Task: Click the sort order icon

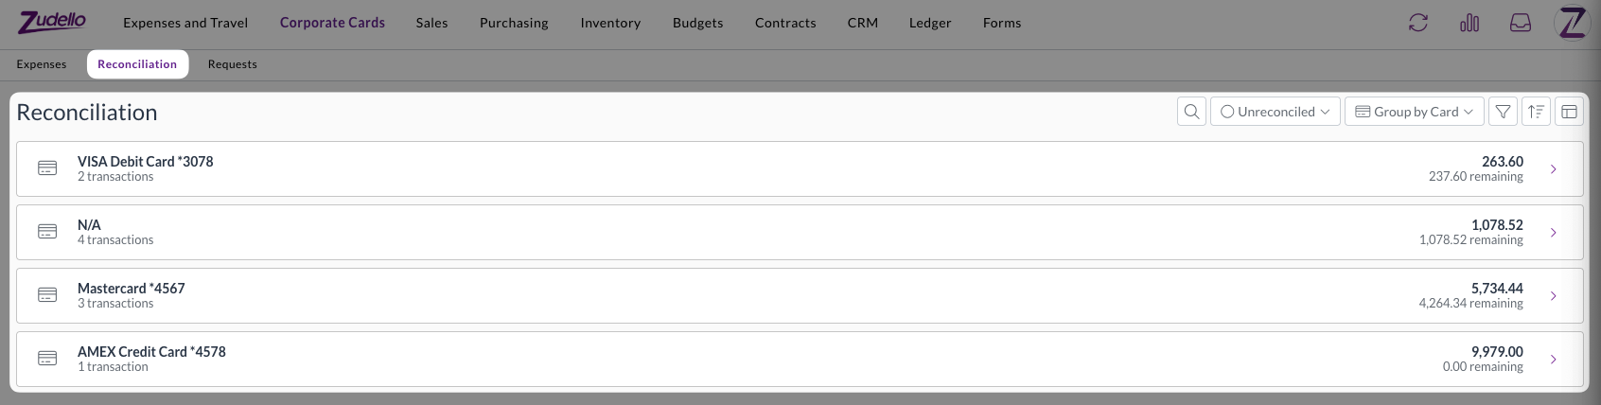Action: pyautogui.click(x=1536, y=112)
